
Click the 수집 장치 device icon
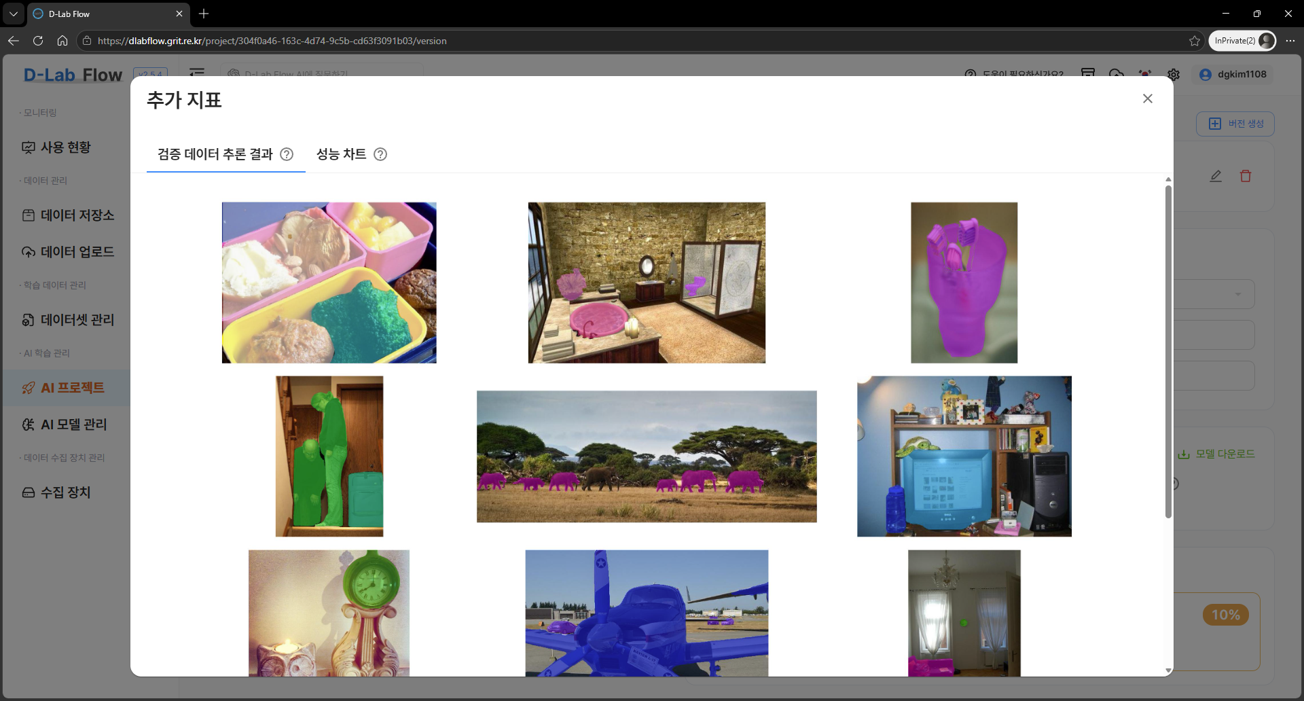click(x=29, y=492)
